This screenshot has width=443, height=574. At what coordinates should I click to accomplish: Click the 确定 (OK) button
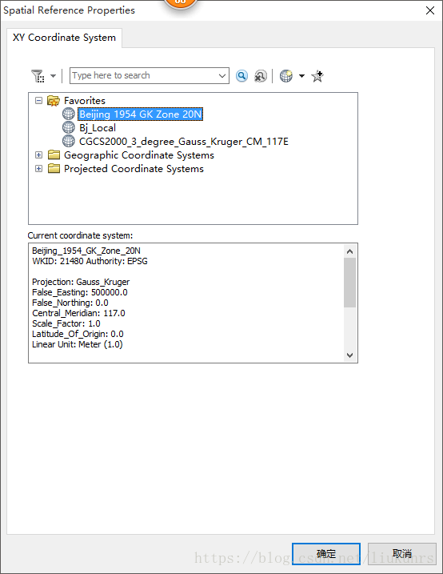pos(326,553)
